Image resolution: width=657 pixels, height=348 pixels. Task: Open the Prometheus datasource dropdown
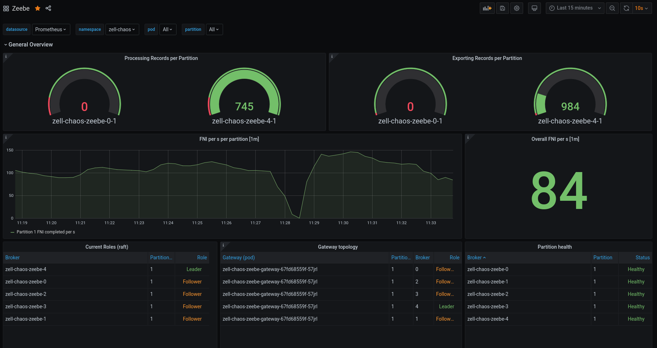pos(51,29)
